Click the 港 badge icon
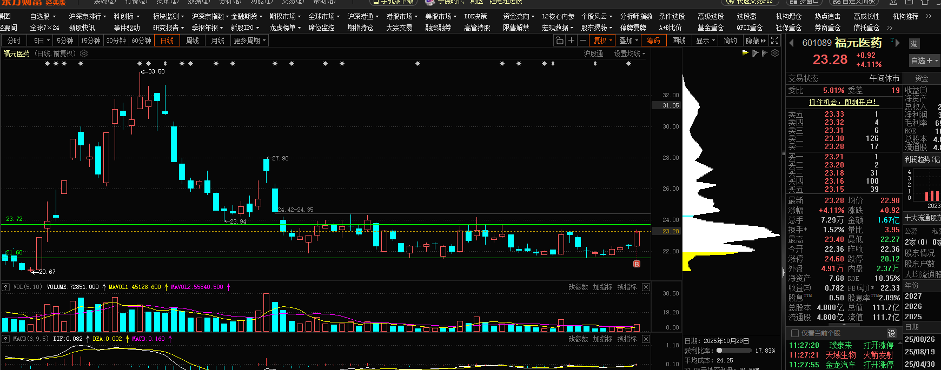The image size is (941, 370). (914, 44)
